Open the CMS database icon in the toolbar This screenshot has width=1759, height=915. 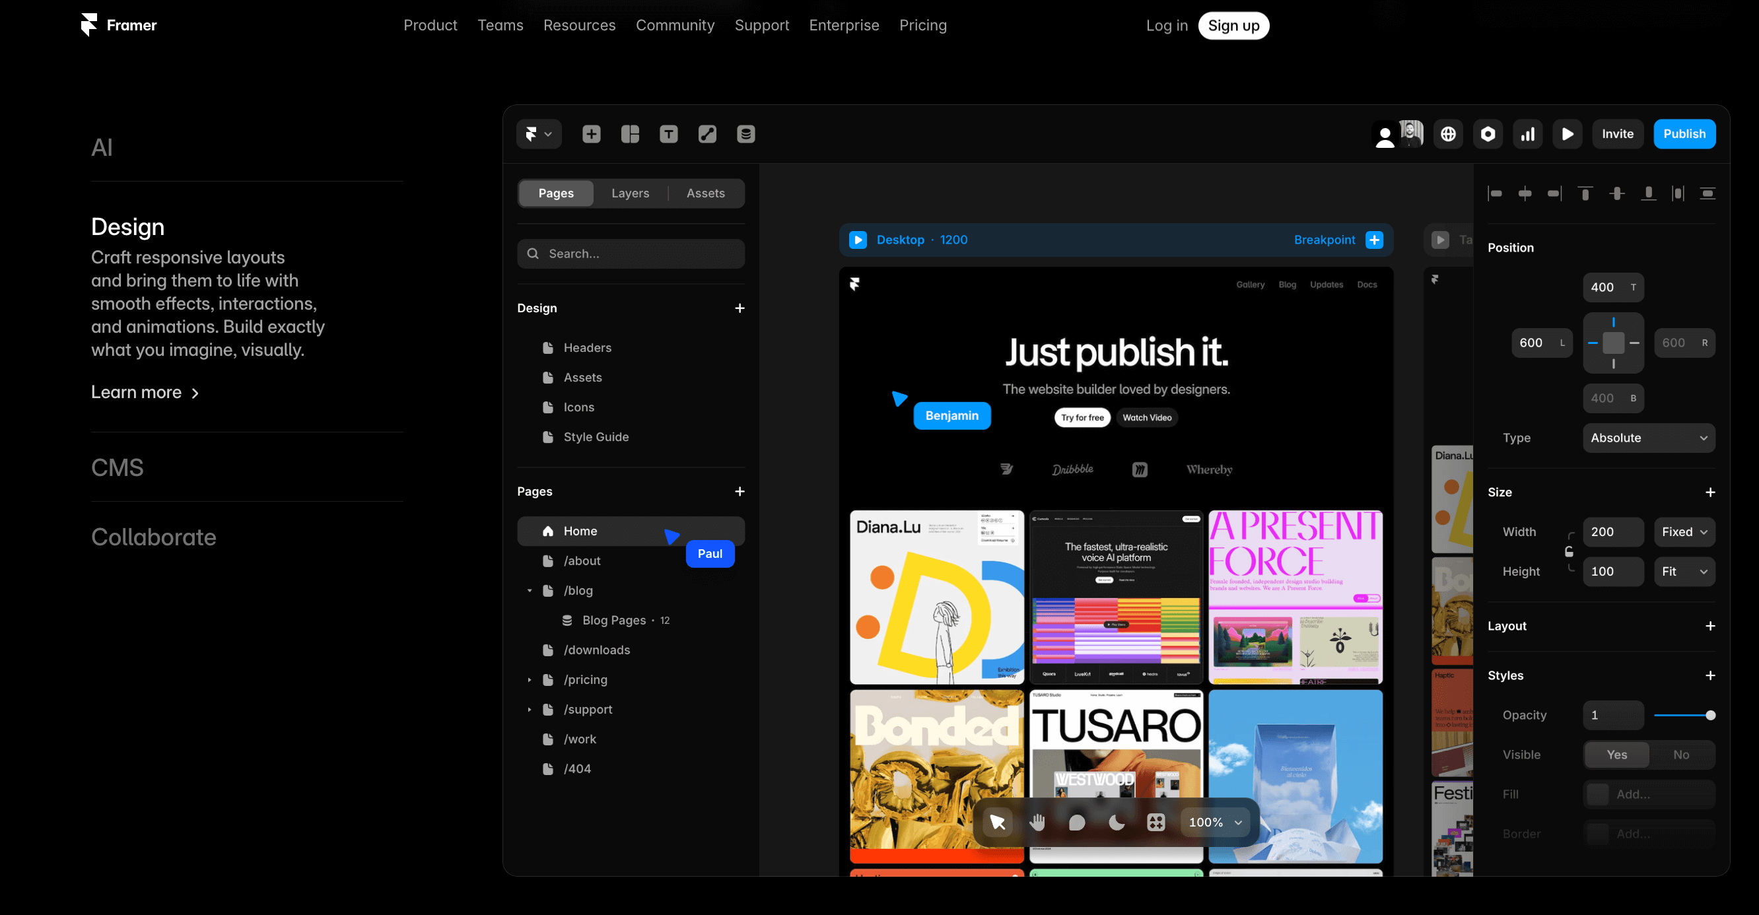coord(745,134)
